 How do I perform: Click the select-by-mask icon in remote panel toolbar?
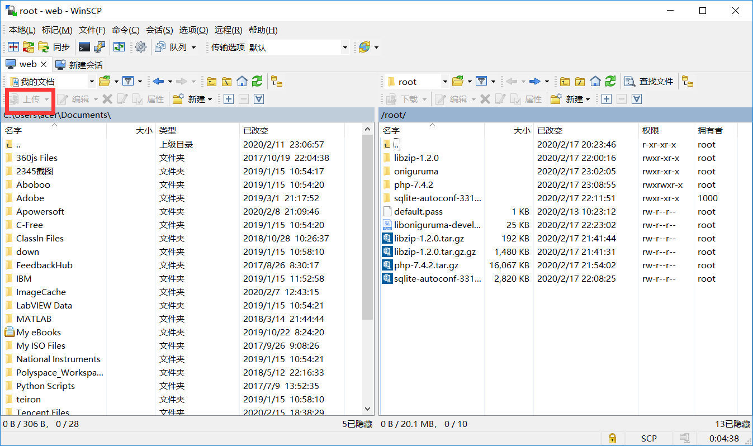(637, 99)
